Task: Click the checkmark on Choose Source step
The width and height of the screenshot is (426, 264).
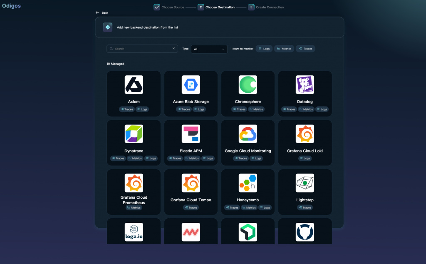Action: point(157,7)
